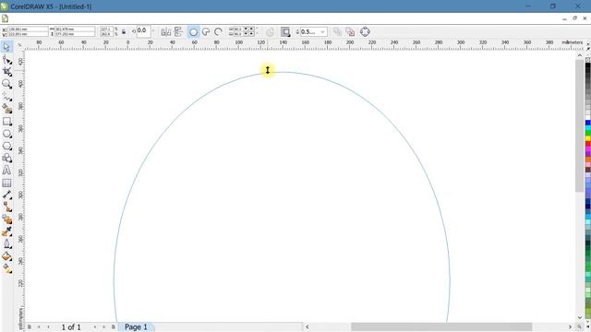Select the Zoom tool in toolbox

pos(6,84)
